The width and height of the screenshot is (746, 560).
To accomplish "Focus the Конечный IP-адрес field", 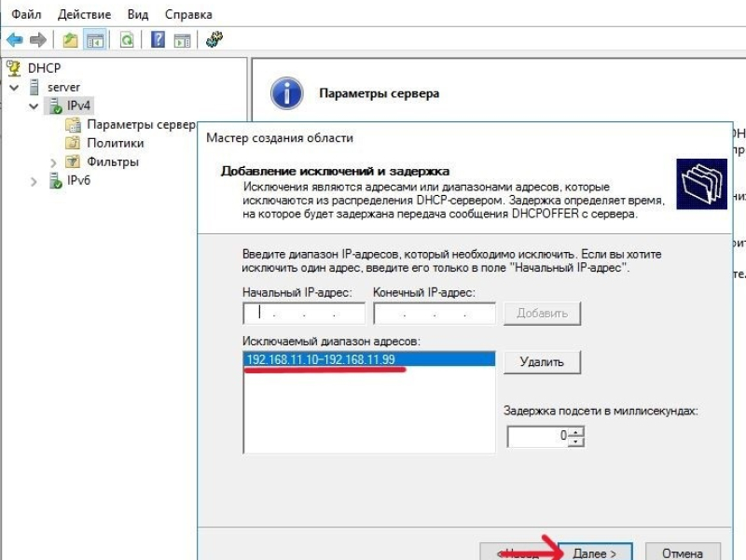I will (x=435, y=314).
